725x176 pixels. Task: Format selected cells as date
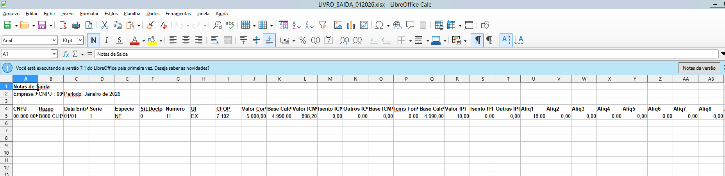[x=329, y=40]
